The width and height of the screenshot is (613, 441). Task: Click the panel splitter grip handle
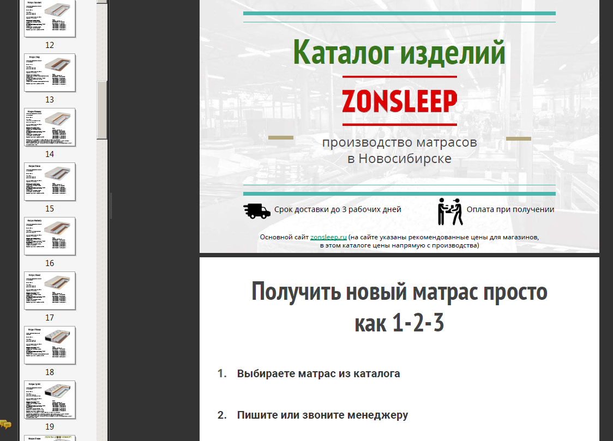(x=111, y=206)
